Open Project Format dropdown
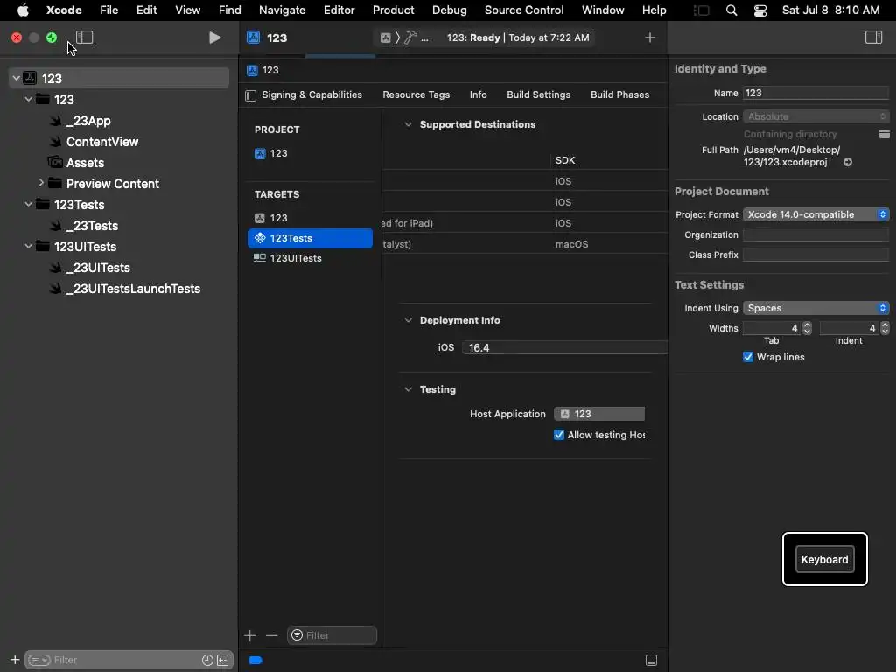Viewport: 896px width, 672px height. click(816, 214)
